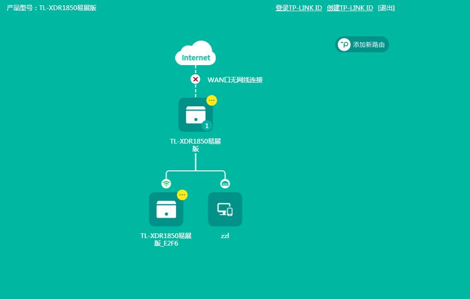470x299 pixels.
Task: Open yellow options bubble on main router
Action: (x=211, y=100)
